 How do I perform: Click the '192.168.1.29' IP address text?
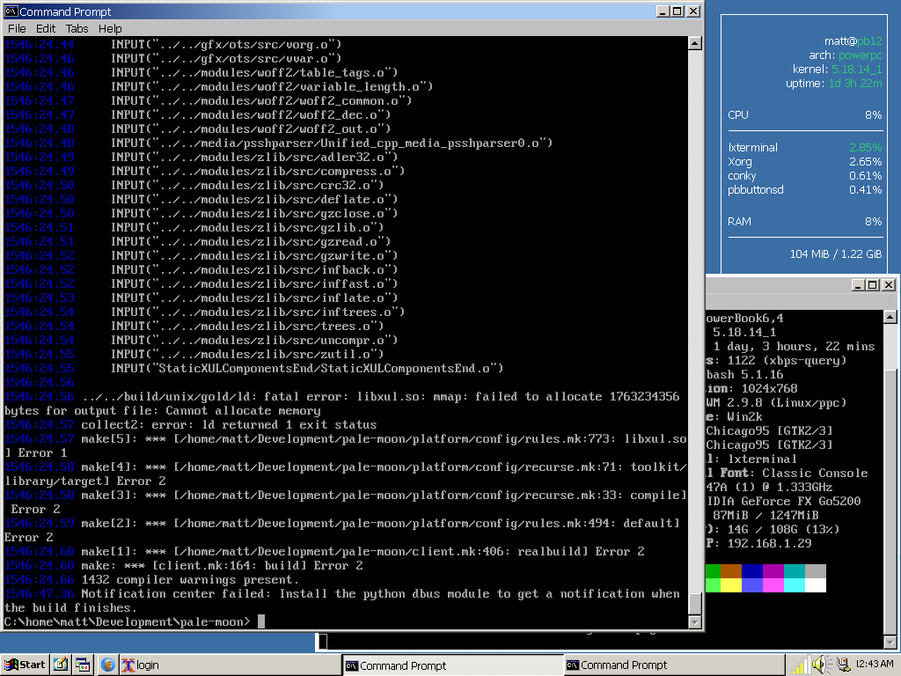[769, 543]
